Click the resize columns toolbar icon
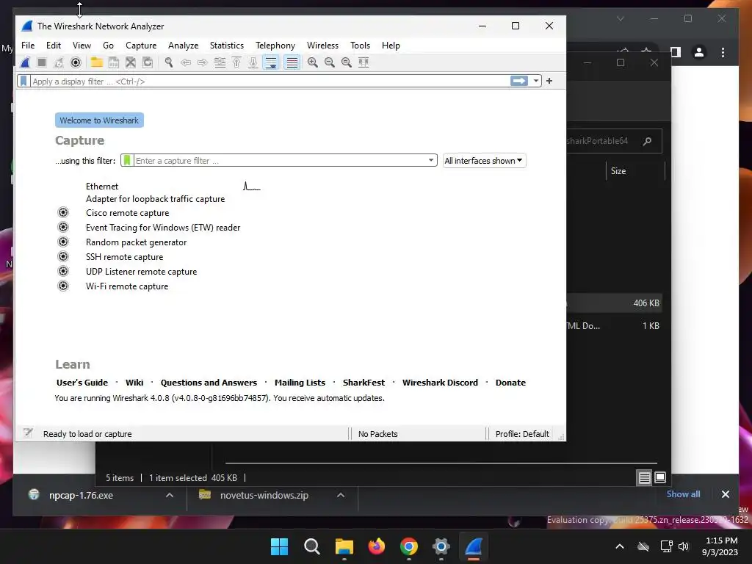752x564 pixels. [x=364, y=62]
